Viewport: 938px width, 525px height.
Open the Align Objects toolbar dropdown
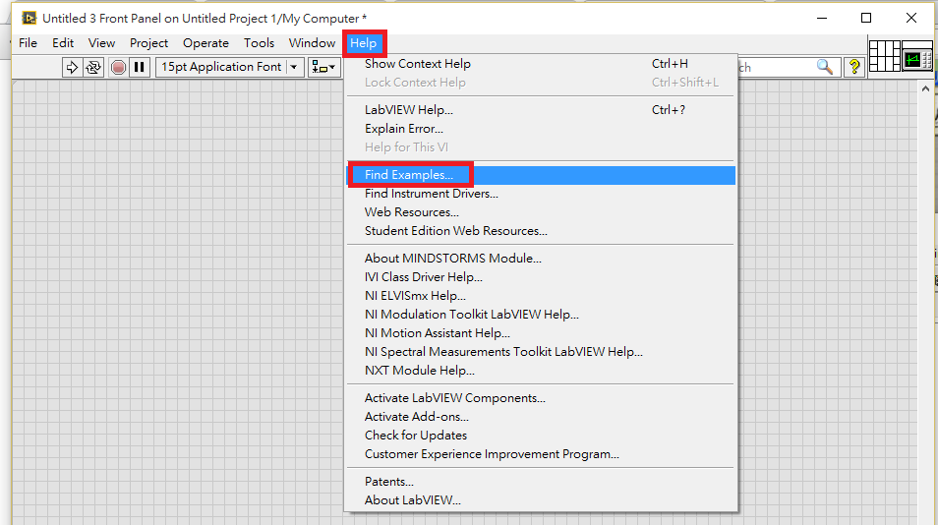(323, 67)
